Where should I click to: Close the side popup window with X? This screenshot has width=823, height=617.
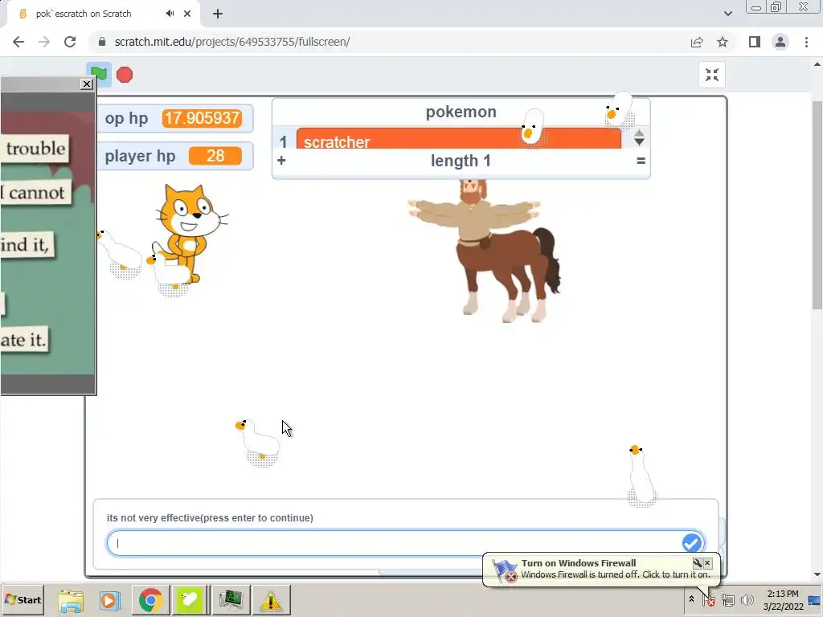(x=87, y=84)
